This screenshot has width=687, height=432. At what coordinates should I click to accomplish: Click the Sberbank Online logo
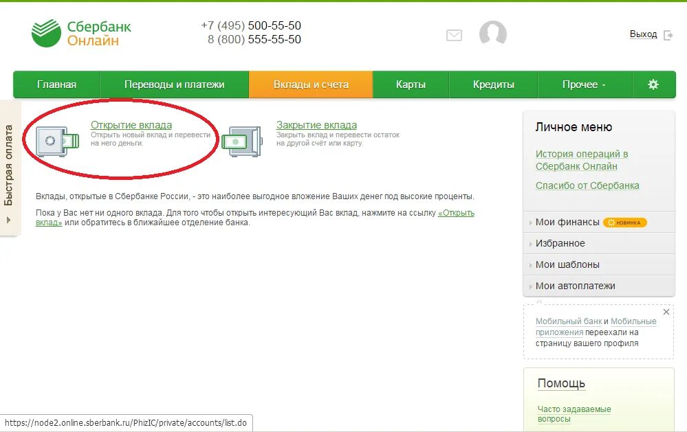pyautogui.click(x=81, y=33)
